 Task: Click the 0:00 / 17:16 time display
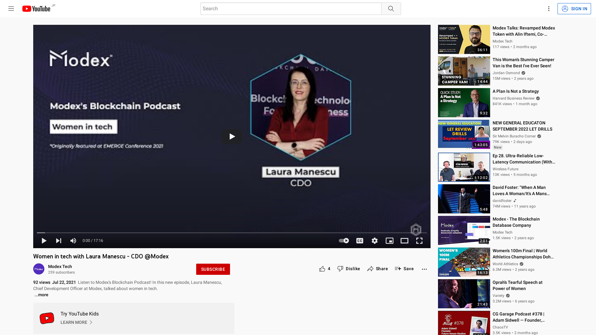click(93, 241)
